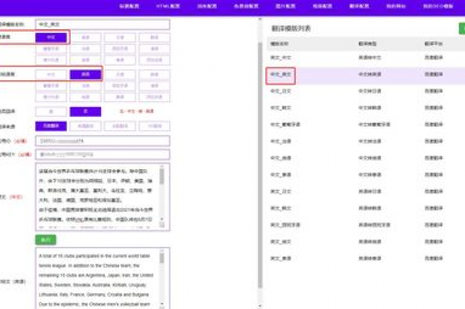This screenshot has width=465, height=309.
Task: Click the green execute button
Action: click(x=45, y=240)
